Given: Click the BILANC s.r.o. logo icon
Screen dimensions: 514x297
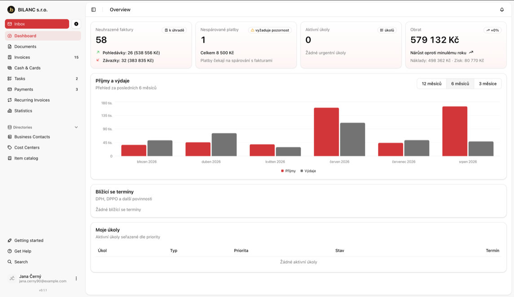Looking at the screenshot, I should coord(11,10).
